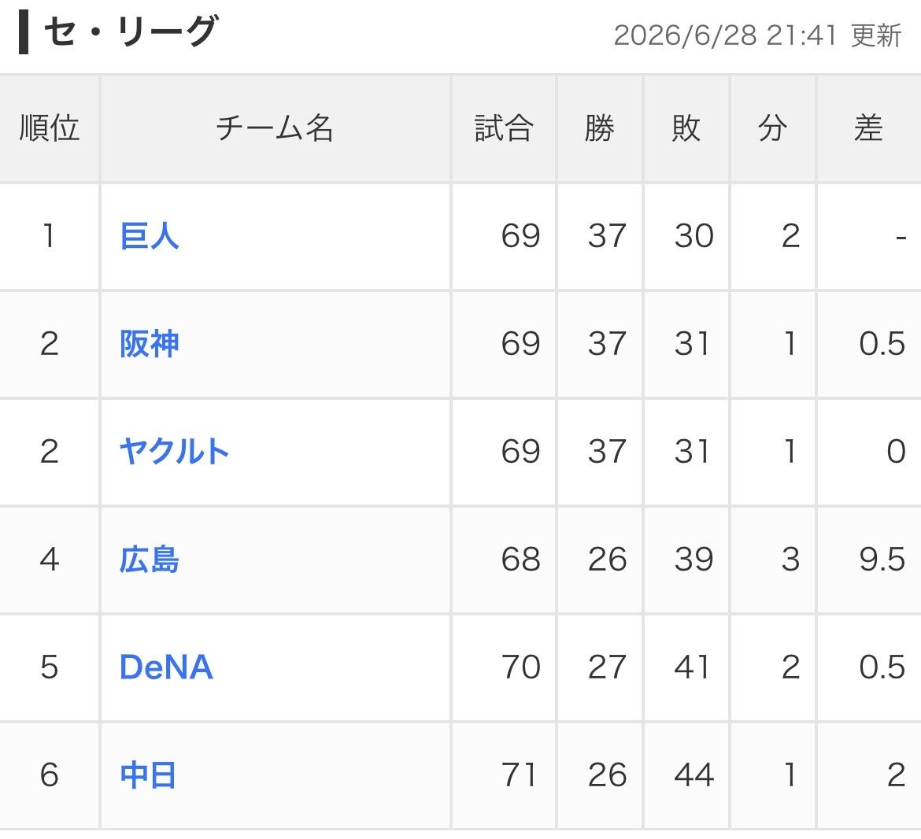Viewport: 921px width, 839px height.
Task: Click the 順位 column header
Action: [50, 128]
